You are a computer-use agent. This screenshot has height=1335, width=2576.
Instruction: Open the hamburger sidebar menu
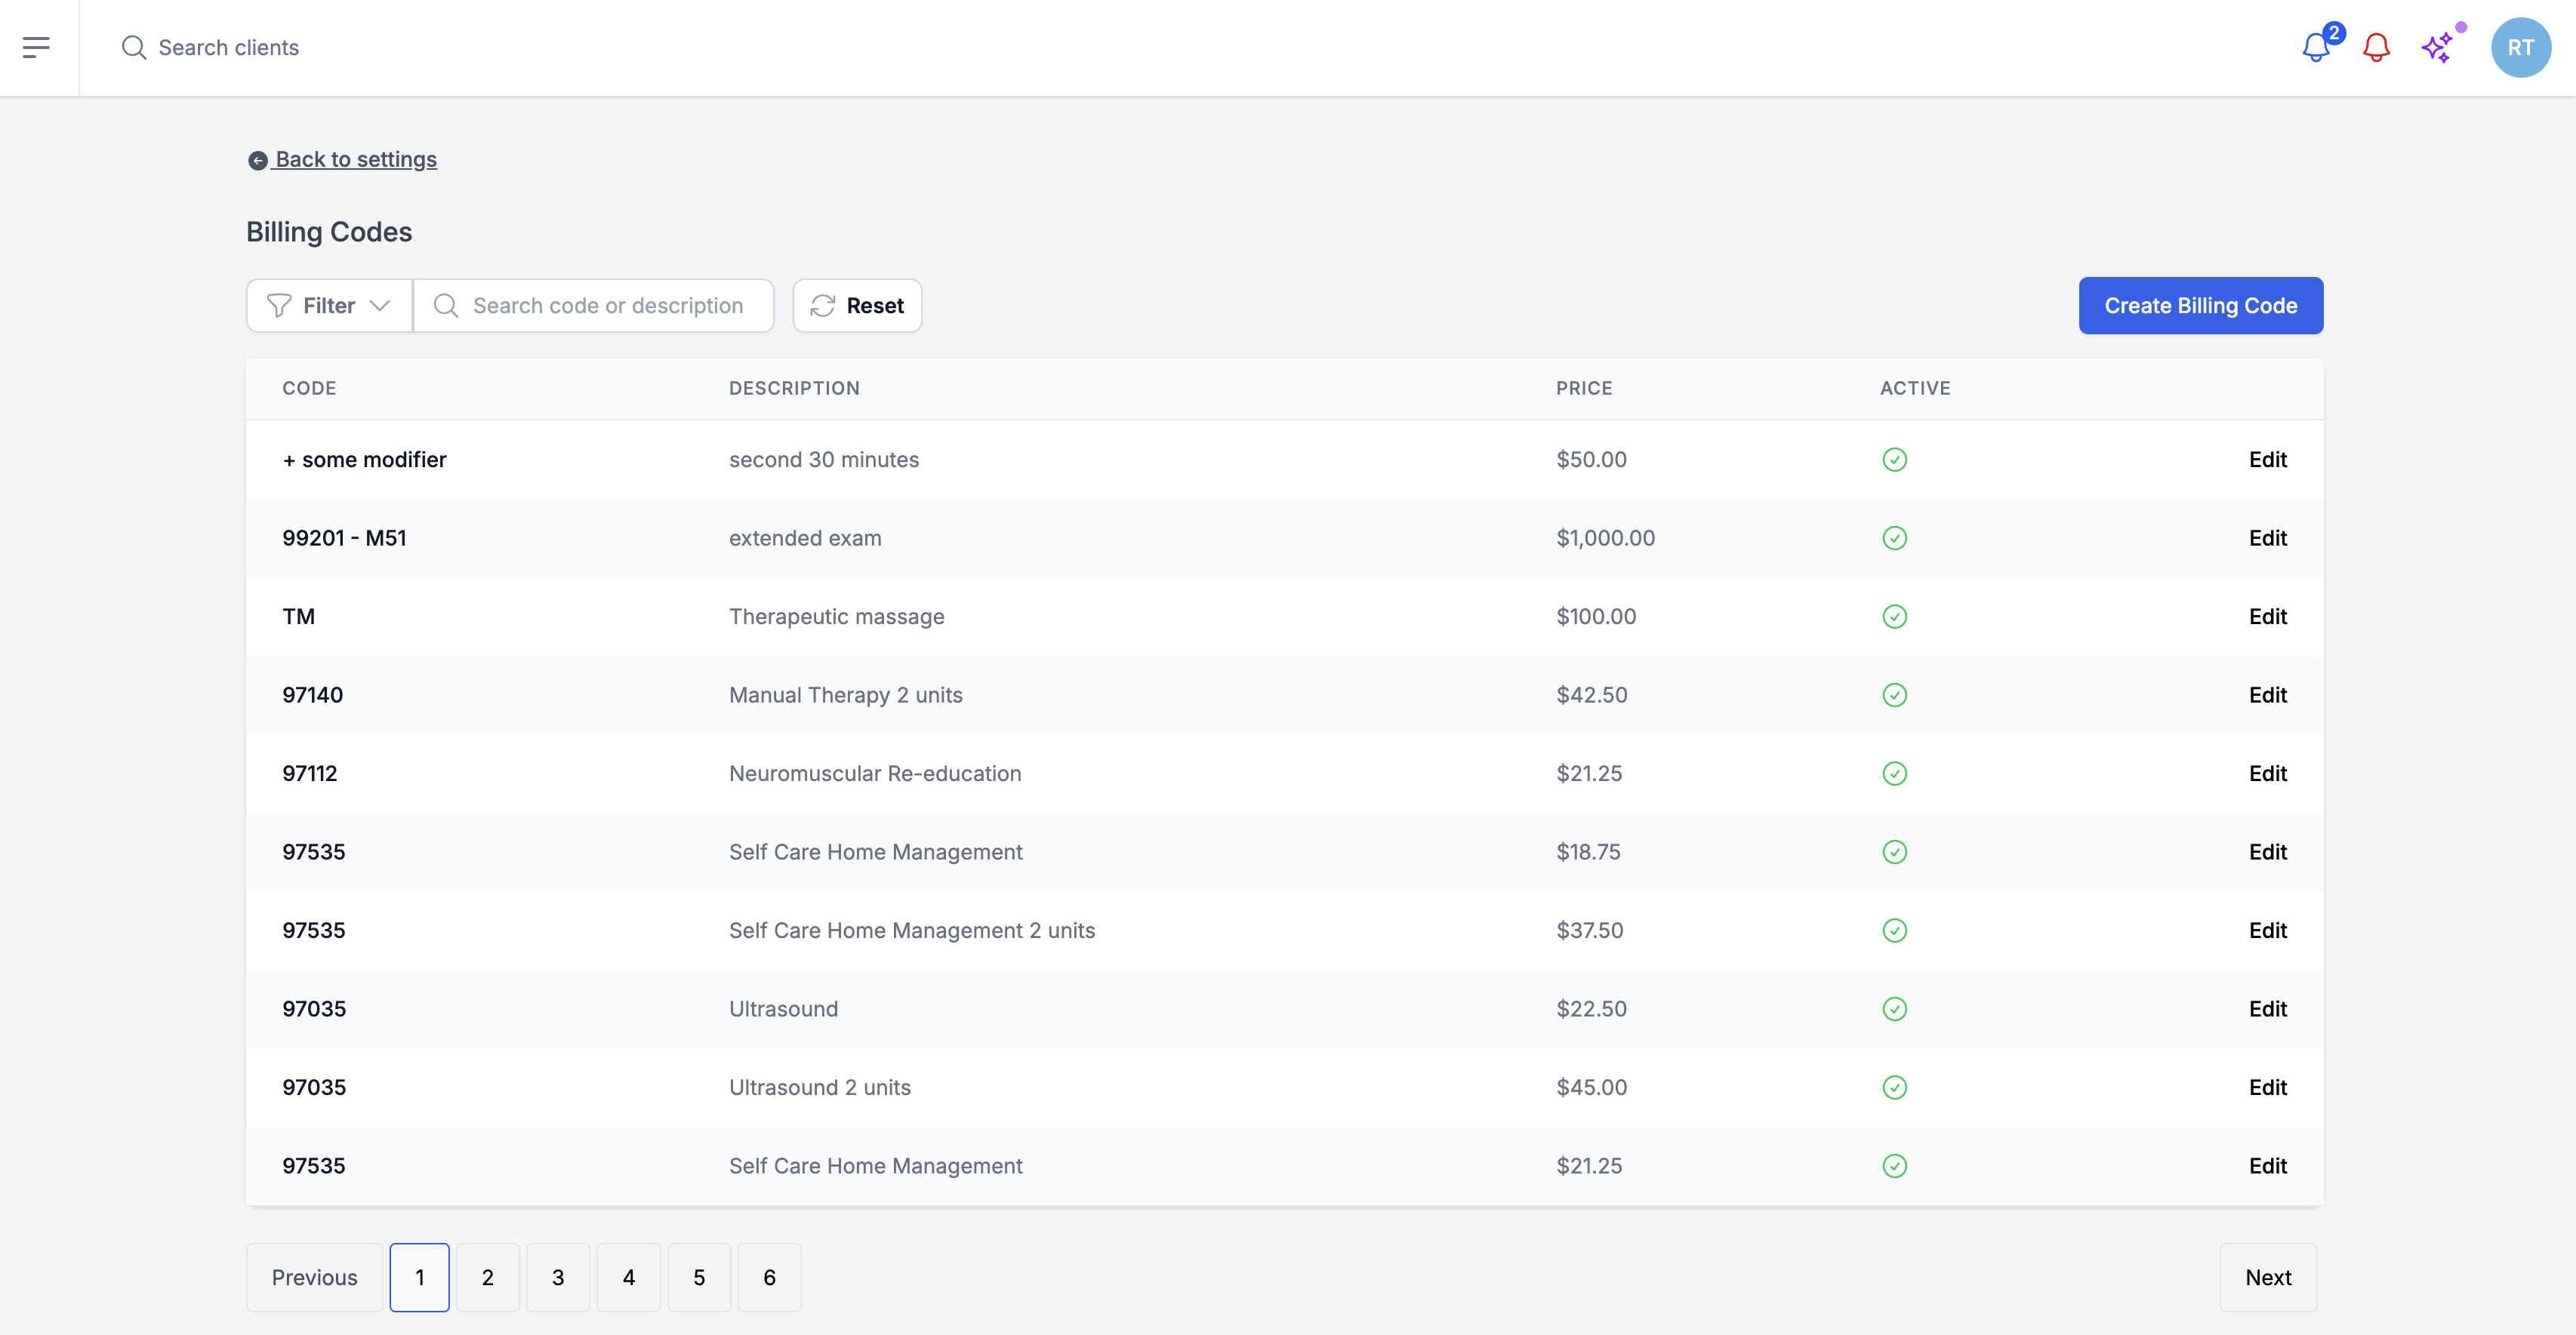pyautogui.click(x=36, y=47)
